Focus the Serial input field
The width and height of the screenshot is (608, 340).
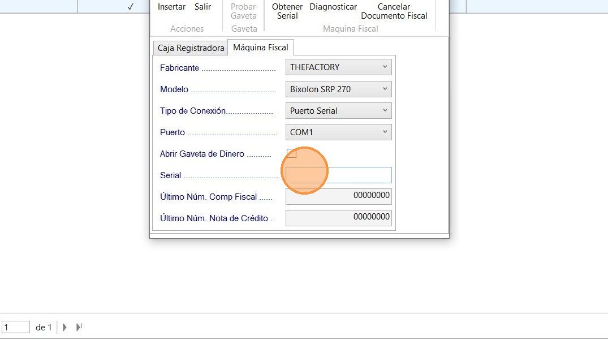pos(339,175)
